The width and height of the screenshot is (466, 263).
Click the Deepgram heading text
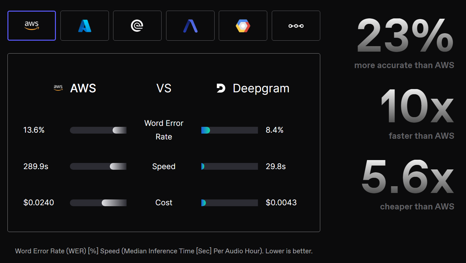tap(261, 88)
